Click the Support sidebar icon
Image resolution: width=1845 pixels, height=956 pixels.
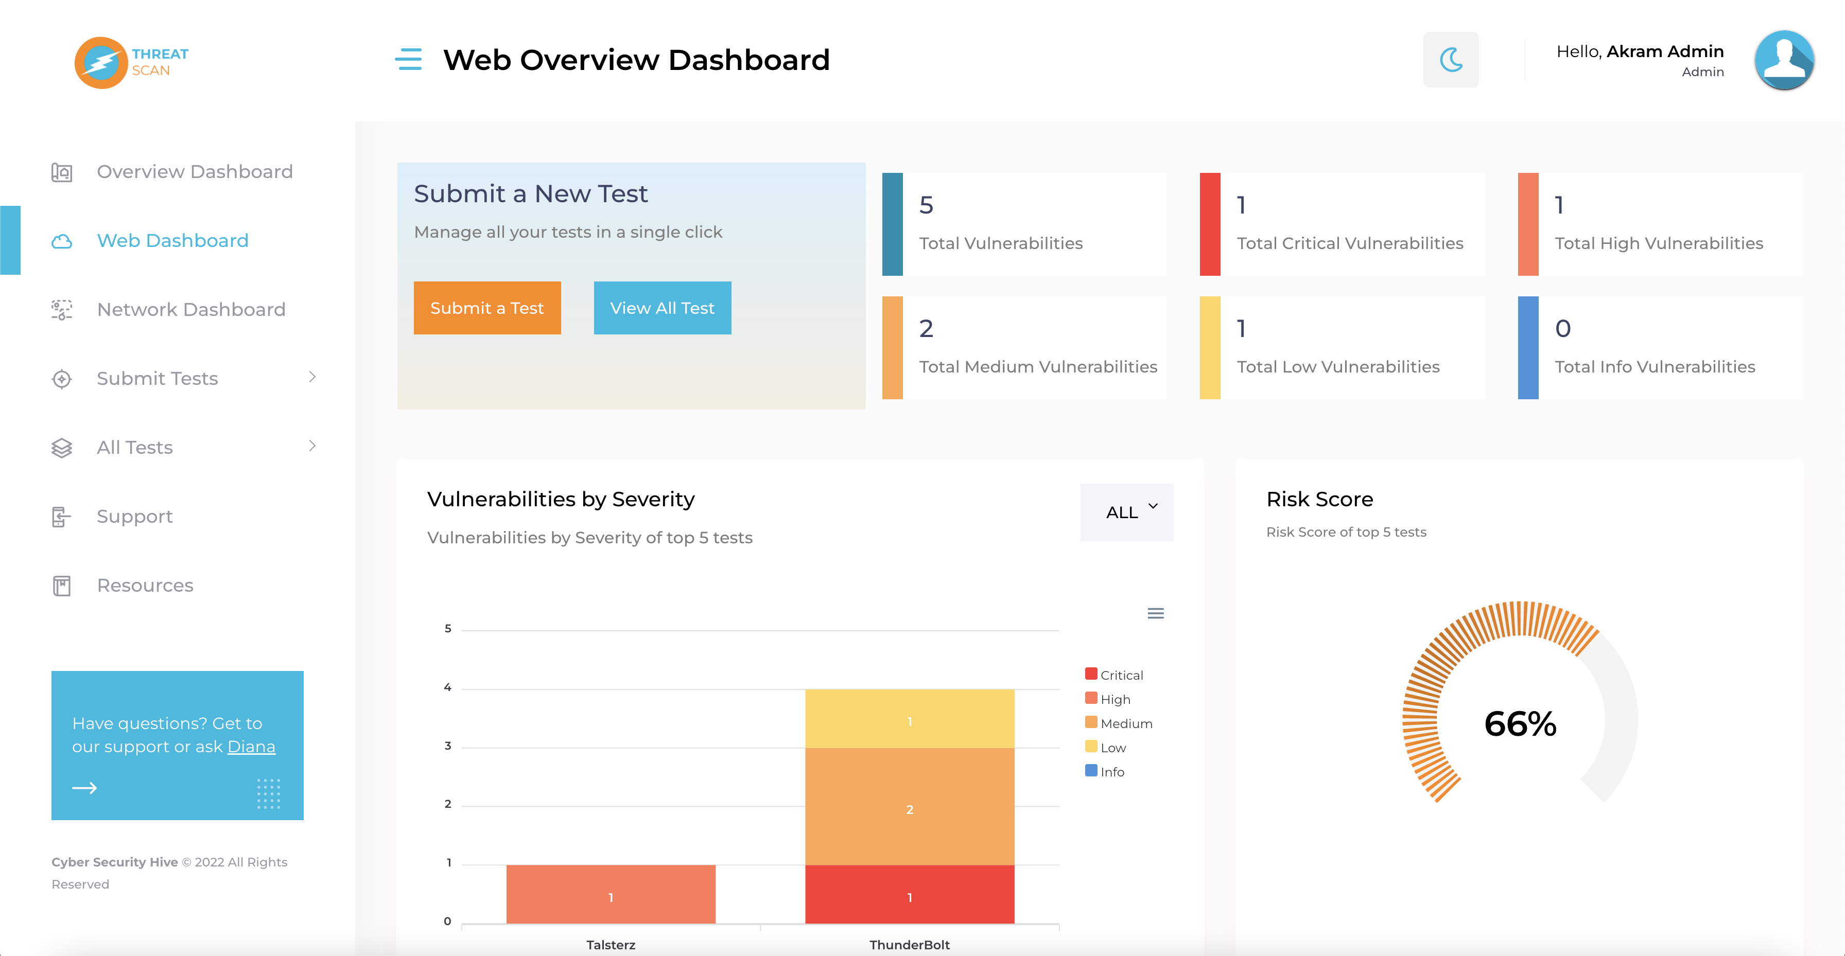pyautogui.click(x=62, y=516)
